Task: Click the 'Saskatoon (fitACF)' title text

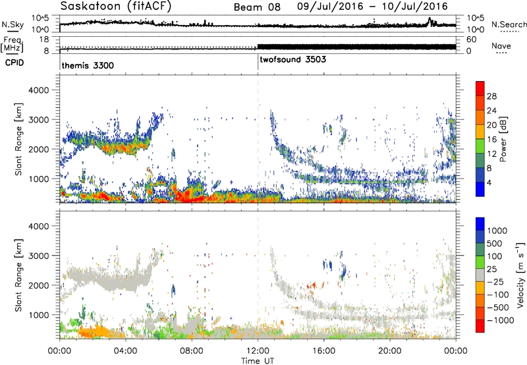Action: click(116, 6)
